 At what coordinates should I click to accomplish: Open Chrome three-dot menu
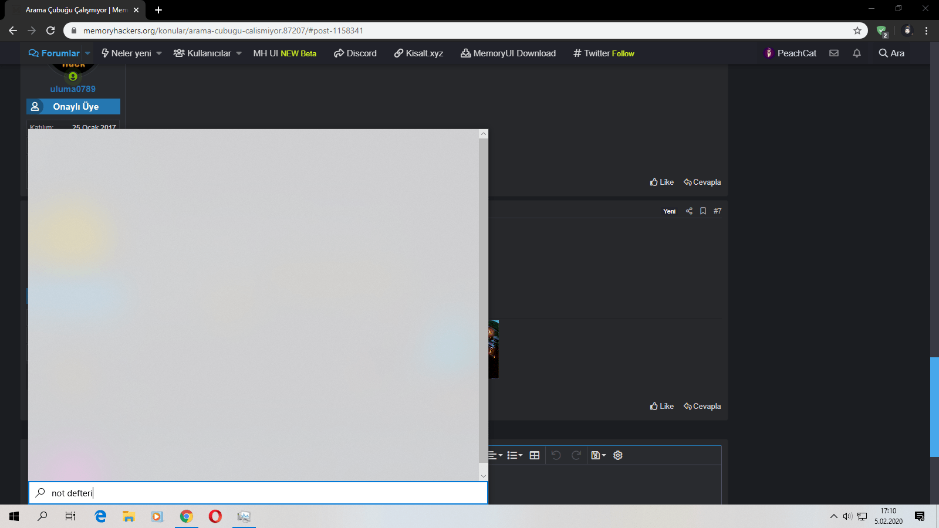click(x=927, y=31)
